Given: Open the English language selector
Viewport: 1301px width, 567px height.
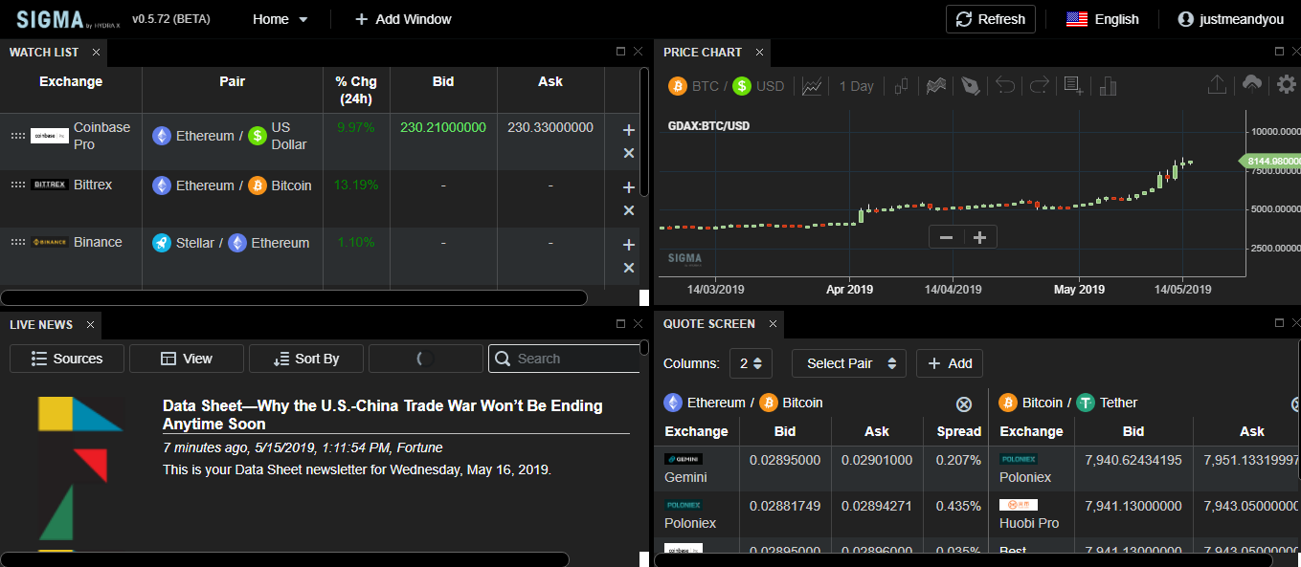Looking at the screenshot, I should (1102, 19).
